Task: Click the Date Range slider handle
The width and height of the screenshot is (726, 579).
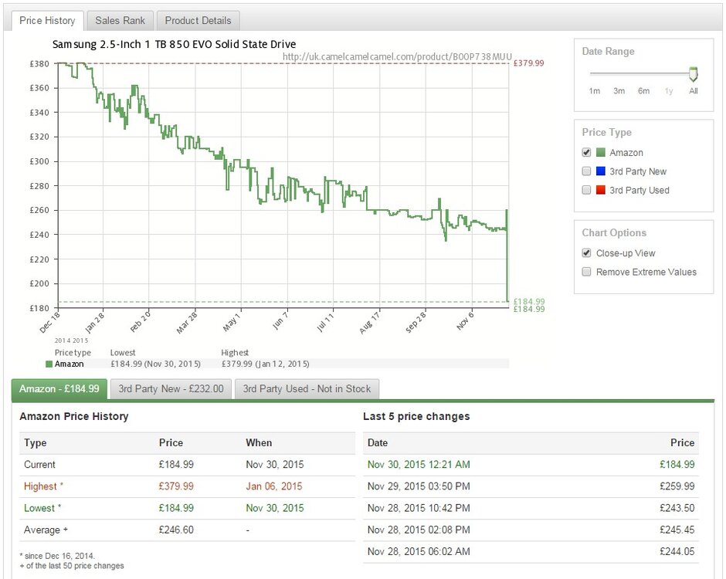Action: tap(693, 74)
